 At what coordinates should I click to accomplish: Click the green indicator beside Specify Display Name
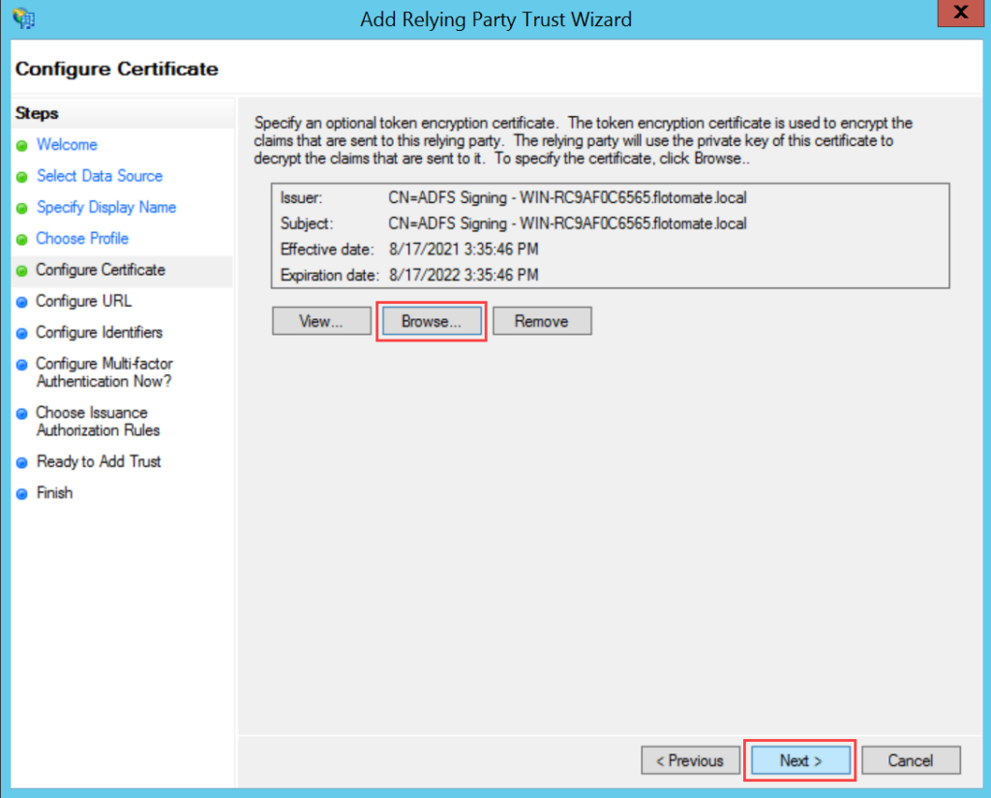[x=22, y=207]
